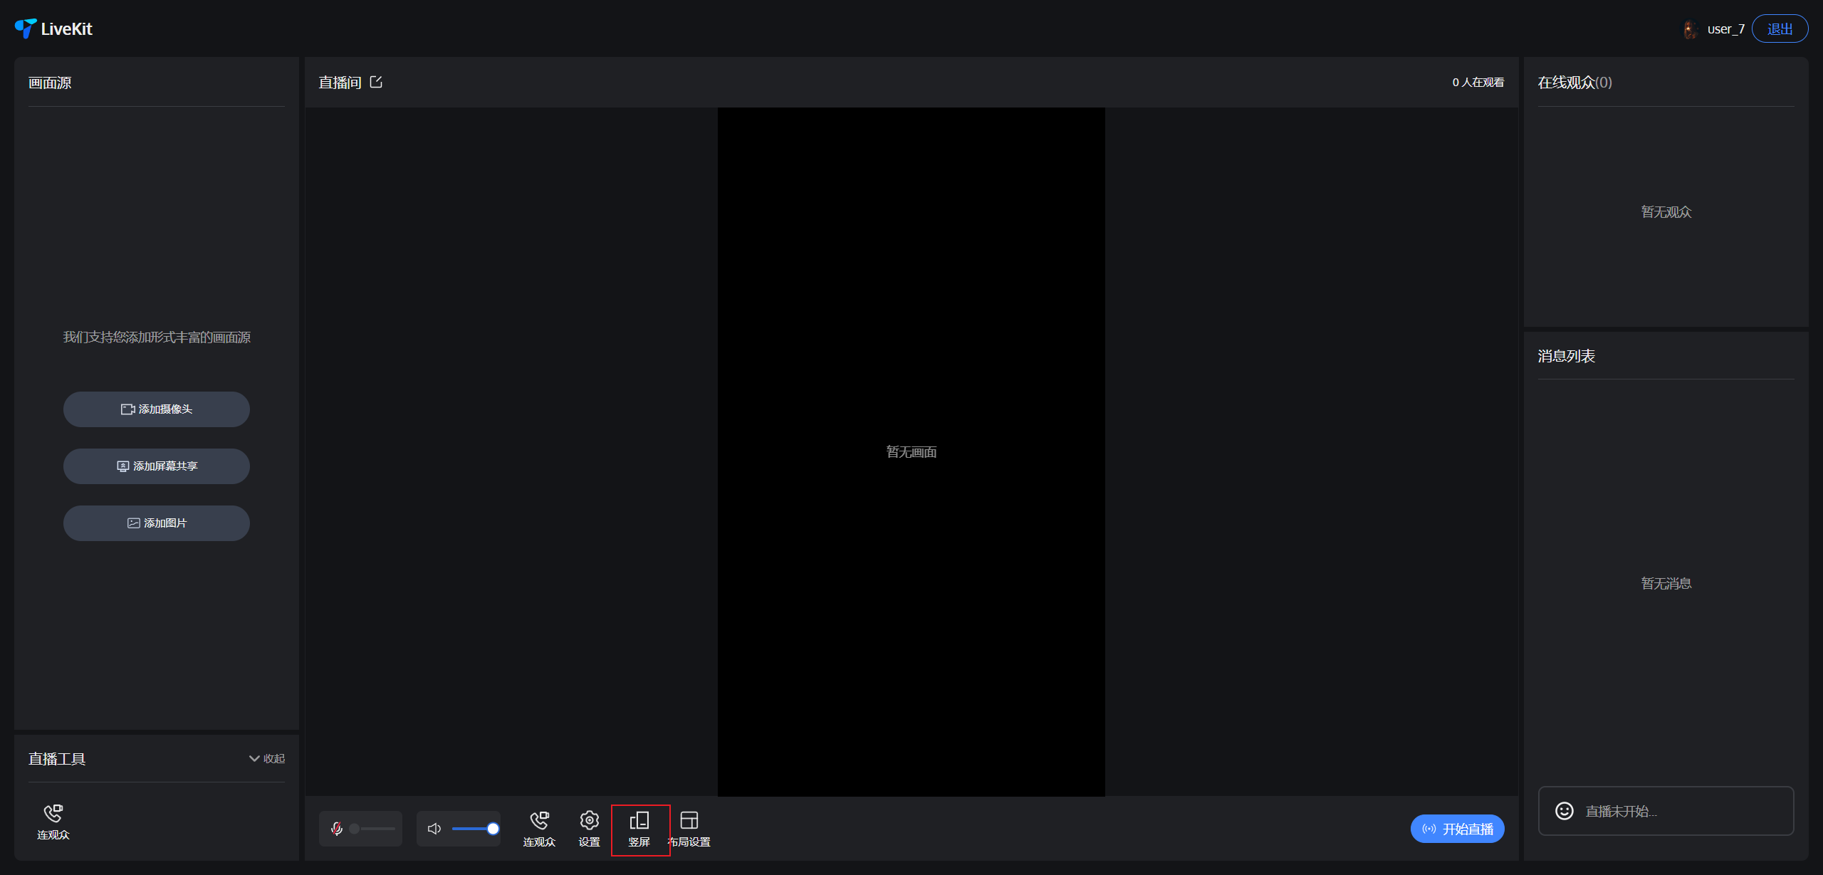Click the 0 人在观看 viewer count
The width and height of the screenshot is (1823, 875).
tap(1478, 83)
